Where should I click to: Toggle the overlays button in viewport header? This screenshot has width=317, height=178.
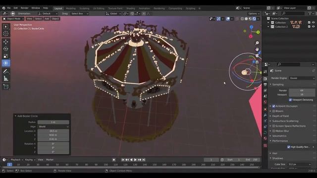pyautogui.click(x=228, y=19)
